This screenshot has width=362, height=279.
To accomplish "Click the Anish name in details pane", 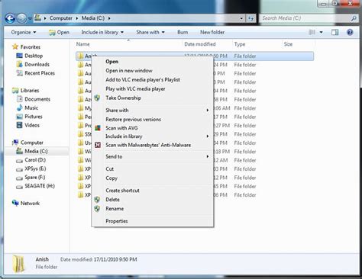I will [x=42, y=259].
